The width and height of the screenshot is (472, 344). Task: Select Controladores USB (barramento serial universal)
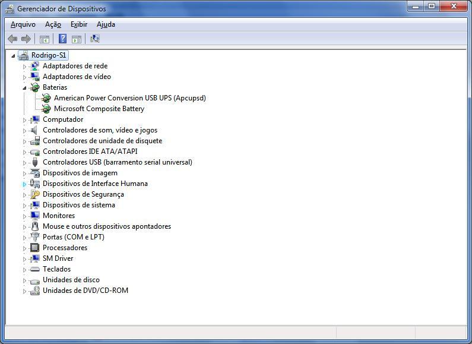118,162
